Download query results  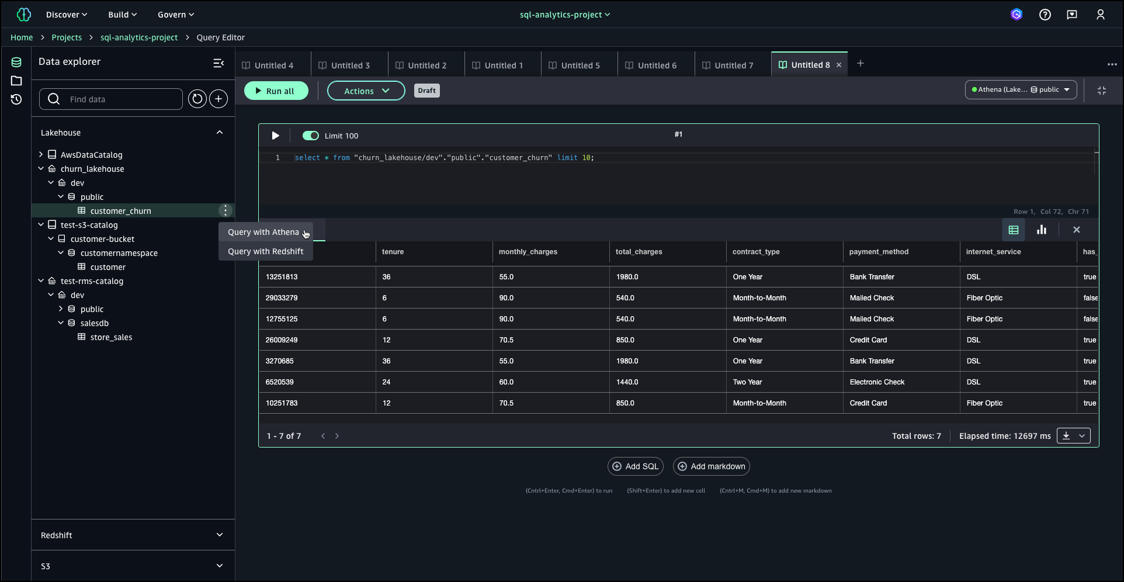coord(1066,436)
